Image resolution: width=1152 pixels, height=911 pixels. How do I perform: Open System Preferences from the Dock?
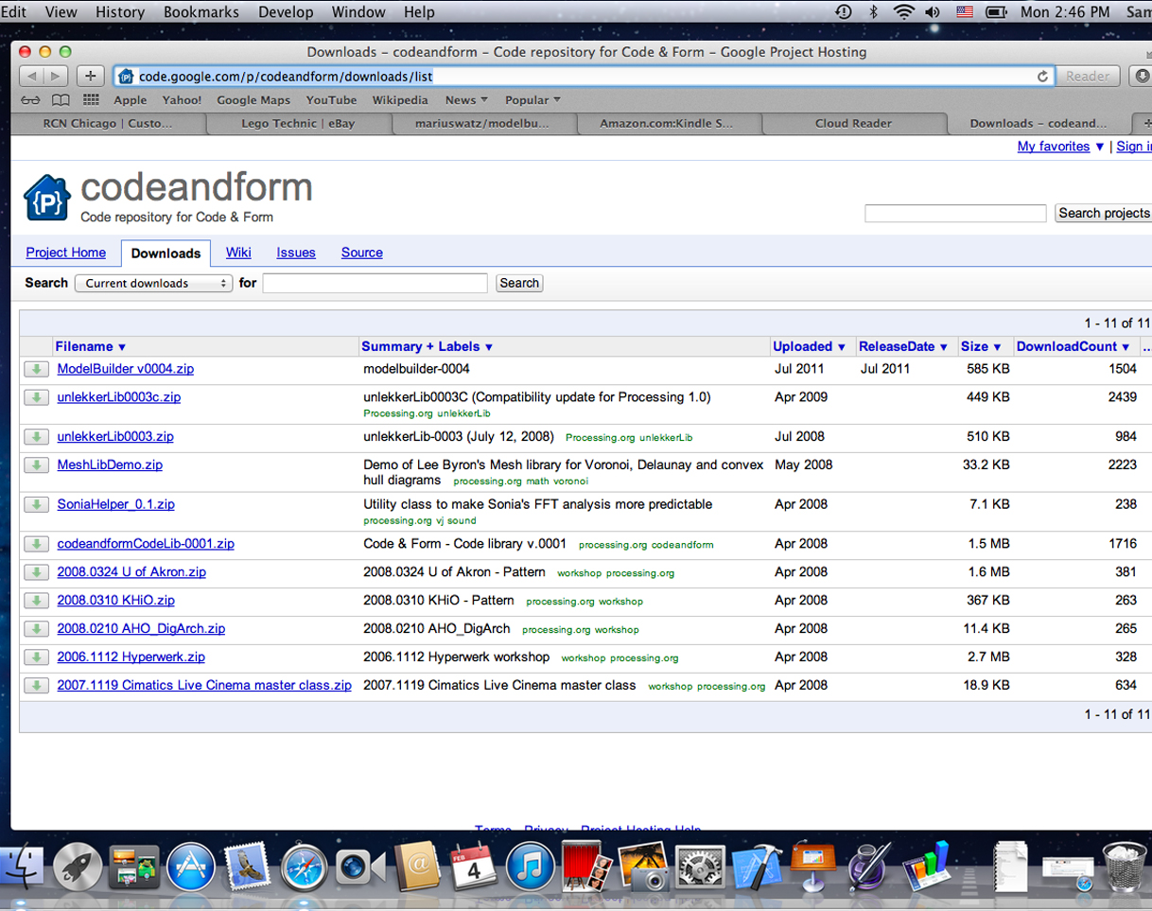coord(701,867)
